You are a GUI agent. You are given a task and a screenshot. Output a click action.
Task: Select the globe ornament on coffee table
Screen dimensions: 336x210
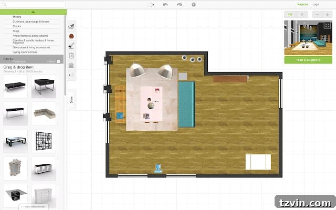pyautogui.click(x=151, y=106)
